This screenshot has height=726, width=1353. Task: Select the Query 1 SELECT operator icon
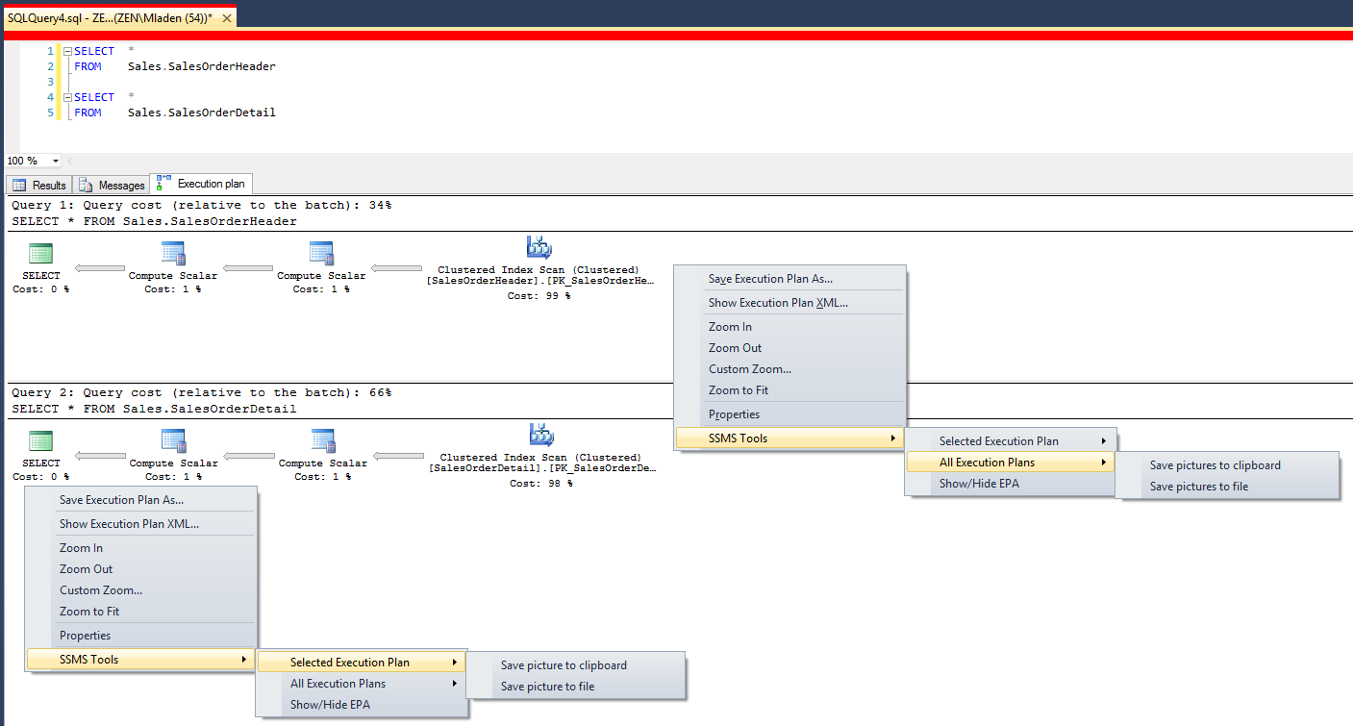(x=40, y=254)
